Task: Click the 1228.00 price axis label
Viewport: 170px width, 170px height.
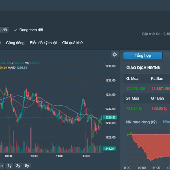Action: click(x=110, y=137)
